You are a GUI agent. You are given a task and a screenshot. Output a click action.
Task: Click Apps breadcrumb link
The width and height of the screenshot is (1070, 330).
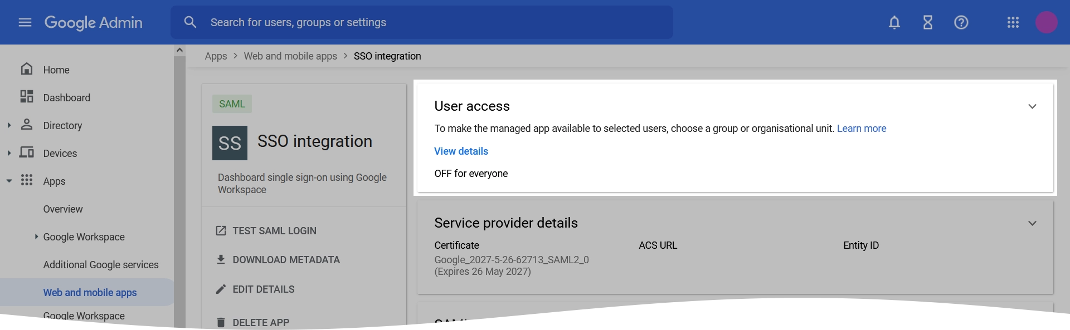point(216,56)
